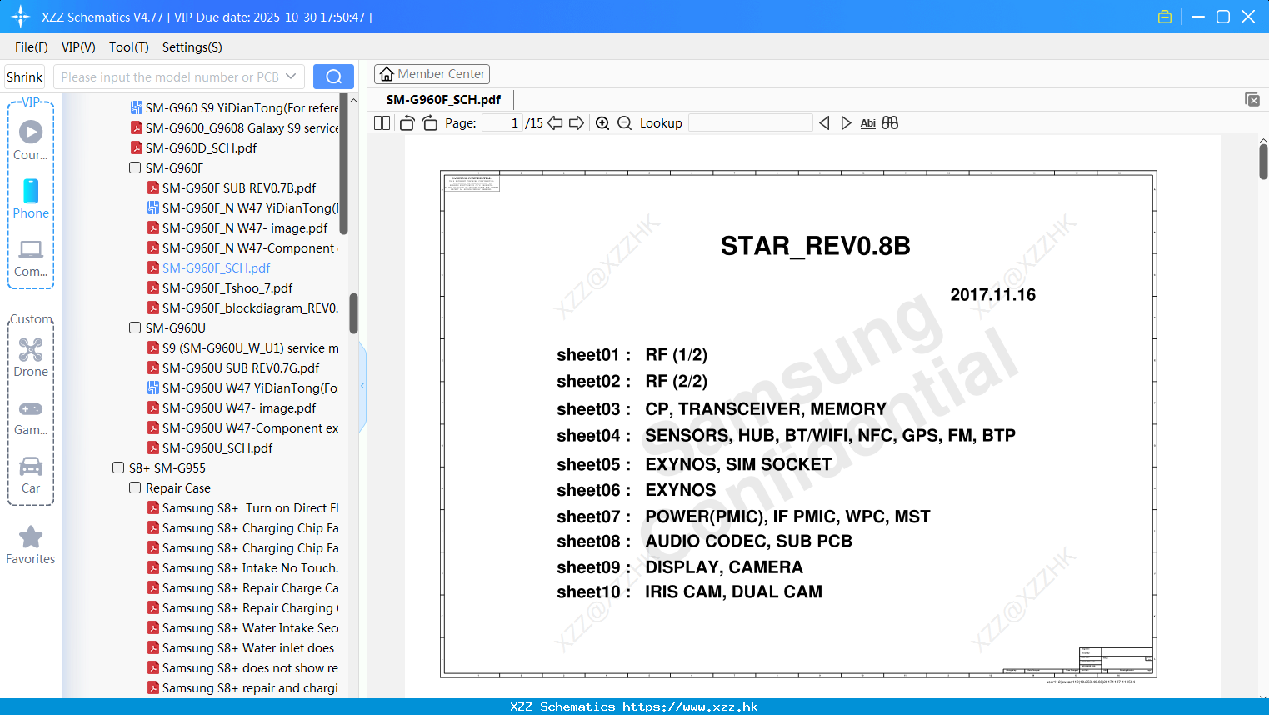Open Member Center
This screenshot has height=715, width=1269.
point(432,74)
